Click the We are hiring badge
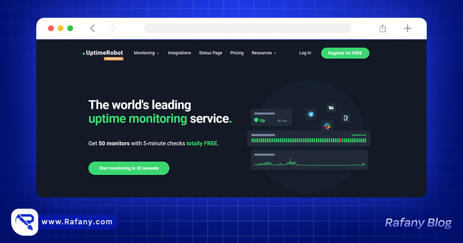 click(113, 59)
